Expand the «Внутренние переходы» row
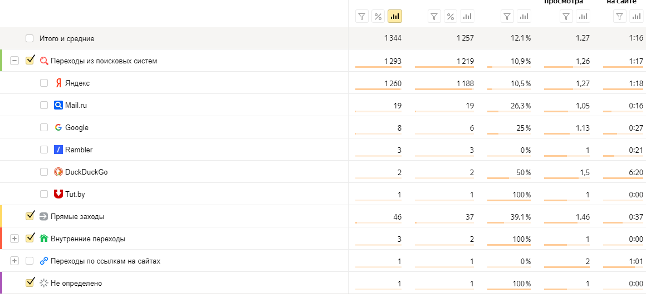Viewport: 646px width, 298px height. [14, 239]
